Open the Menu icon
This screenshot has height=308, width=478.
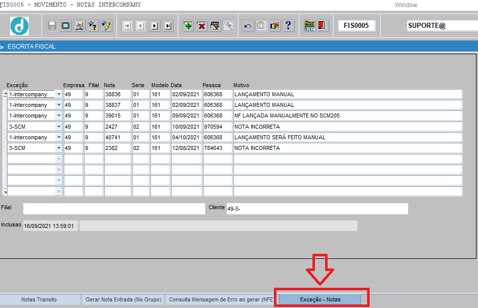coord(309,26)
